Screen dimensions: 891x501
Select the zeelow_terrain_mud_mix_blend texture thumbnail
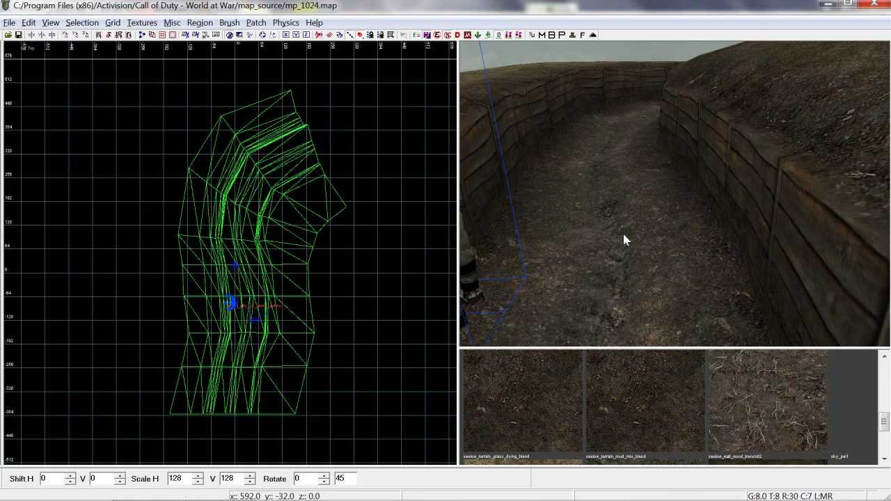pyautogui.click(x=645, y=401)
